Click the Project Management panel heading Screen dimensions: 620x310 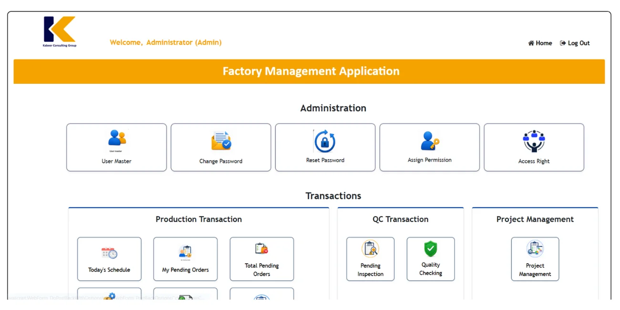click(535, 219)
